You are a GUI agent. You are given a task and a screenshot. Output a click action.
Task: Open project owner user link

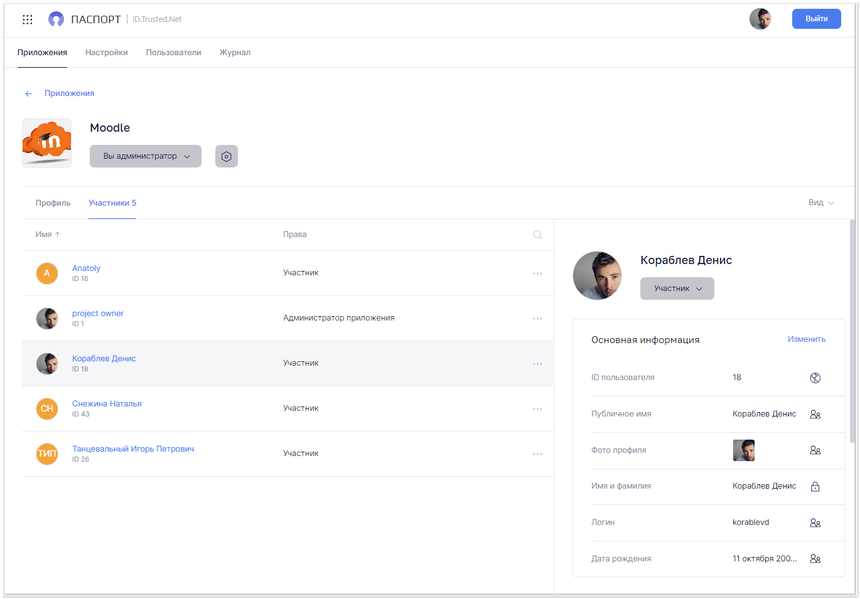point(98,314)
